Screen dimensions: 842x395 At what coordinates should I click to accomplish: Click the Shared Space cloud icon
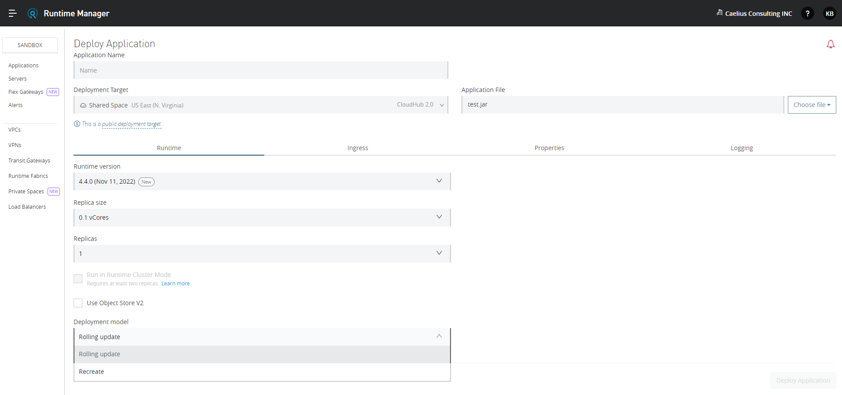(83, 105)
